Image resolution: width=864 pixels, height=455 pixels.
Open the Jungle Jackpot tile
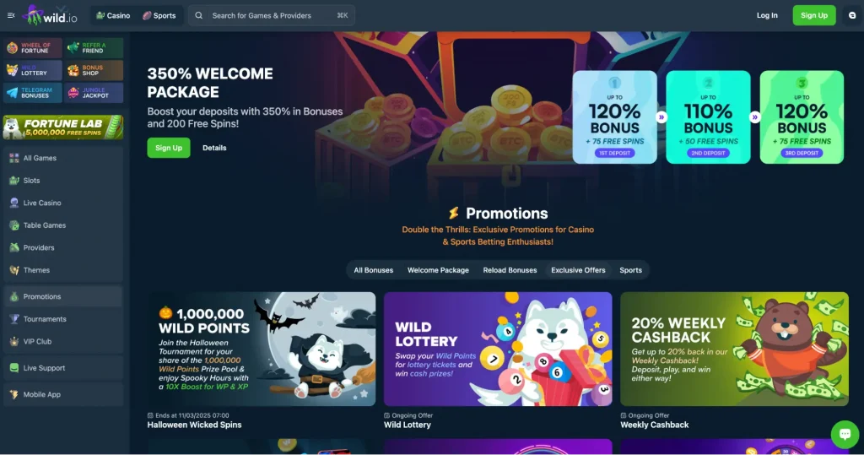(94, 93)
